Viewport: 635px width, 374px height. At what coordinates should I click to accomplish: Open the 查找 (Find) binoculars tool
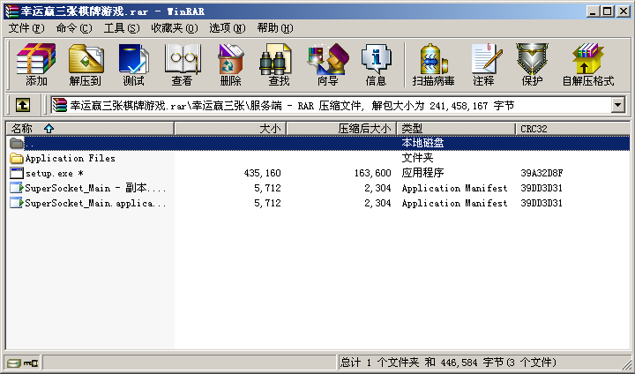tap(279, 64)
